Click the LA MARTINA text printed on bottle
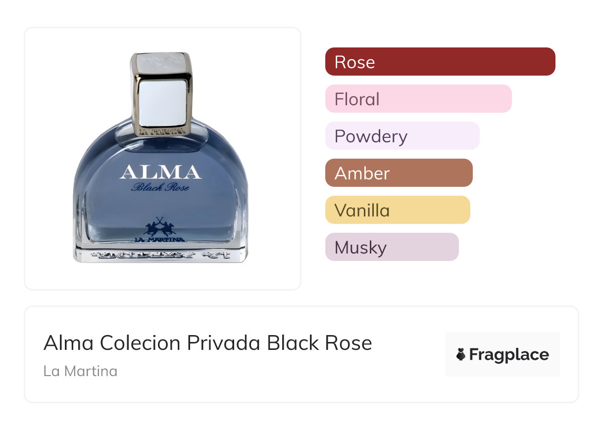This screenshot has width=603, height=427. click(159, 240)
